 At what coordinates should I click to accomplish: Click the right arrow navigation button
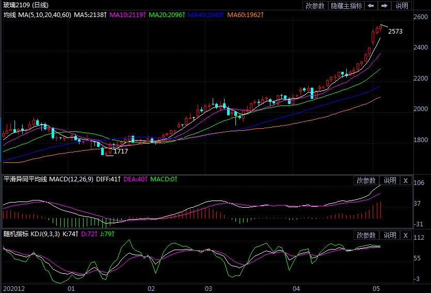384,6
